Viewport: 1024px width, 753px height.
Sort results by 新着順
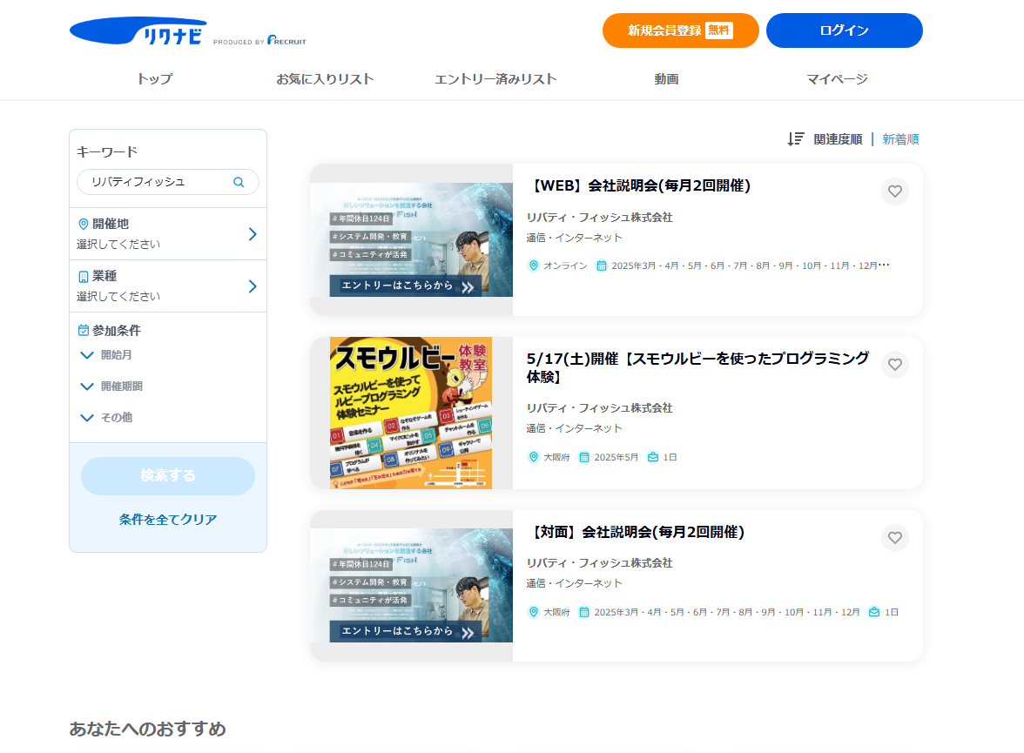[900, 139]
